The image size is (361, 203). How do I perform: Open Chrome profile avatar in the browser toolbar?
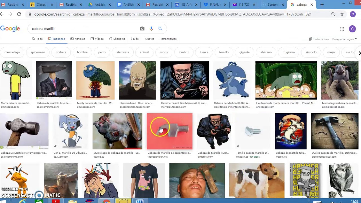(353, 14)
